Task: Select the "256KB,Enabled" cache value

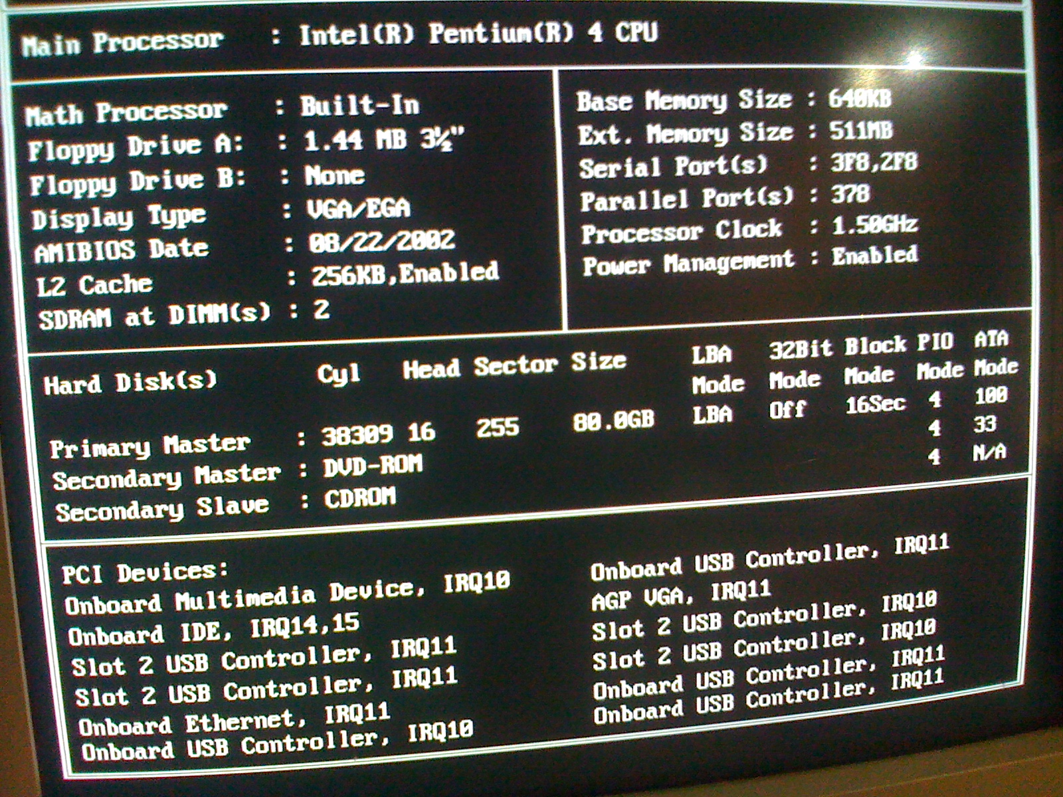Action: coord(405,274)
